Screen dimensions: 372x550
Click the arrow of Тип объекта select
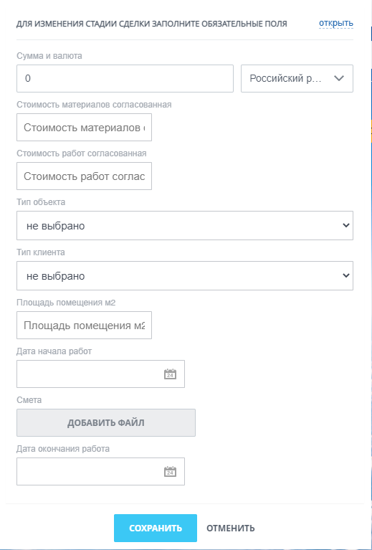coord(345,226)
